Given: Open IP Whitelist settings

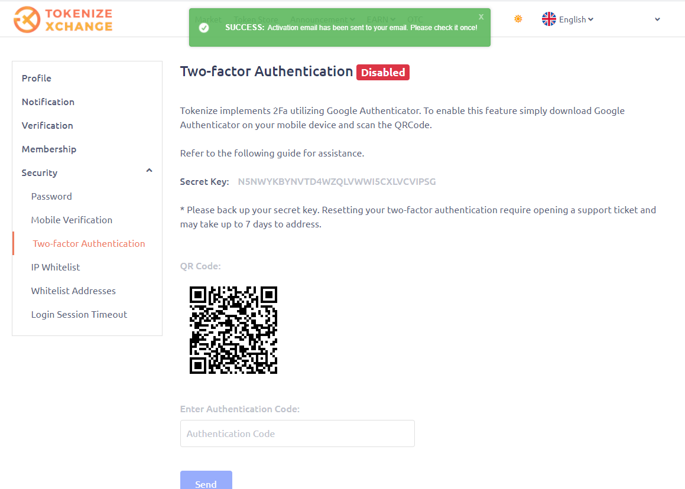Looking at the screenshot, I should [x=56, y=267].
